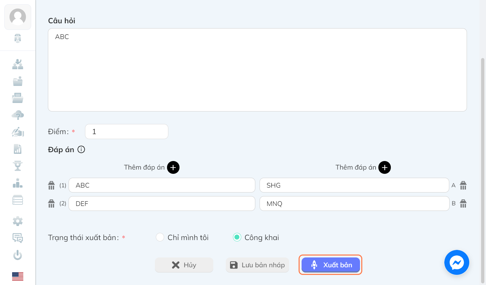The width and height of the screenshot is (486, 285).
Task: Click the robot icon below the avatar
Action: (x=18, y=38)
